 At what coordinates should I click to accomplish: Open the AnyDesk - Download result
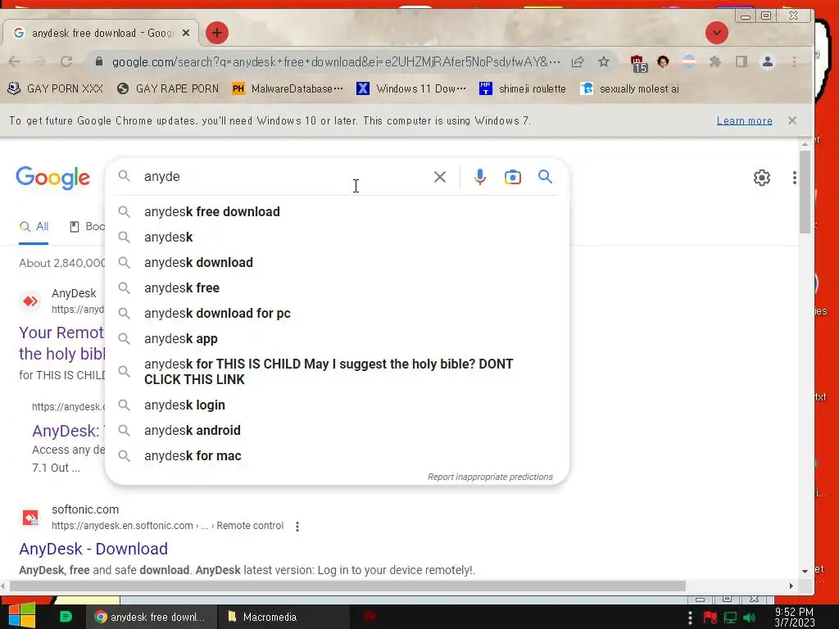point(93,549)
